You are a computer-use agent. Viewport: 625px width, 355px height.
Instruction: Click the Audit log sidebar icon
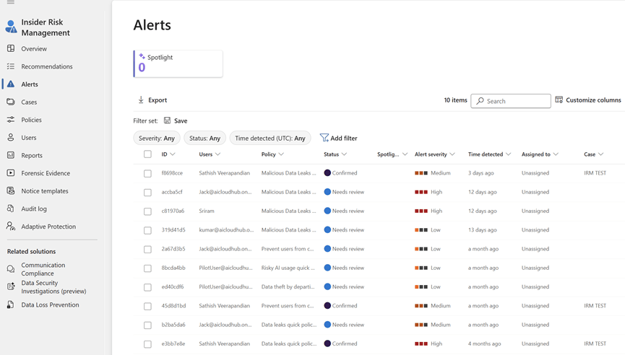tap(11, 209)
